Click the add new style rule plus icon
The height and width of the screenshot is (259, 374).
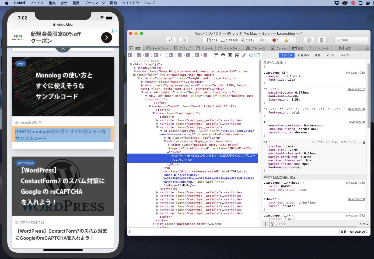pos(266,224)
